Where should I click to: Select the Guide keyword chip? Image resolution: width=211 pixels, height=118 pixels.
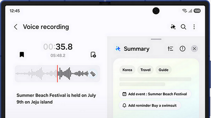[x=164, y=70]
